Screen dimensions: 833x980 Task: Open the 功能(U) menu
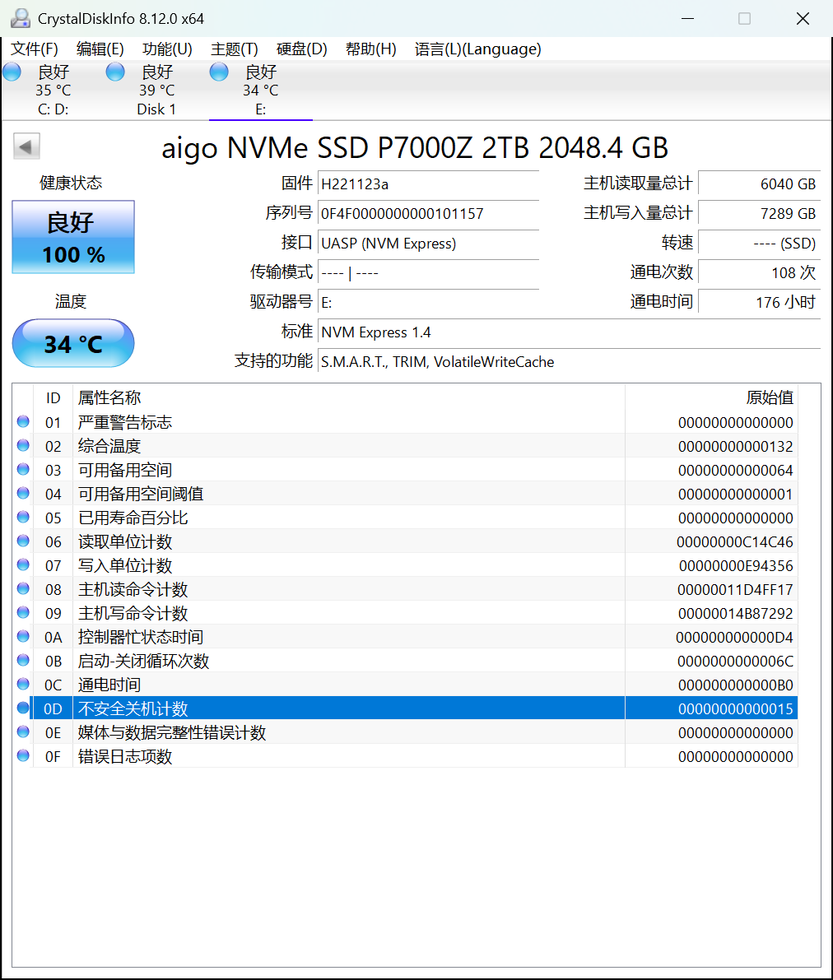coord(167,49)
